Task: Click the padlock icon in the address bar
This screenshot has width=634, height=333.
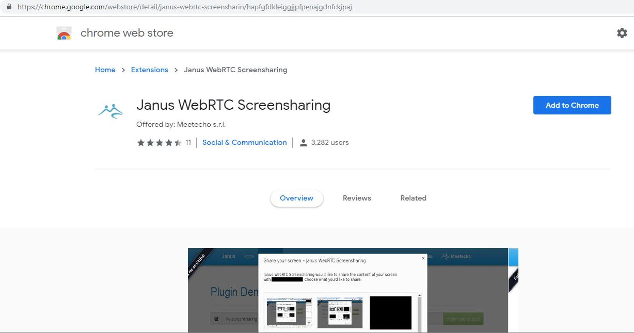Action: tap(11, 7)
